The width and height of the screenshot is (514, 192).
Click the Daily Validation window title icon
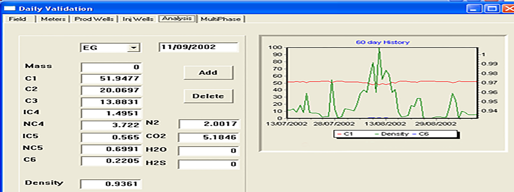tap(10, 9)
